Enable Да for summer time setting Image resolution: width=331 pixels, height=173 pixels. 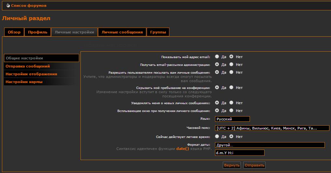coord(217,136)
